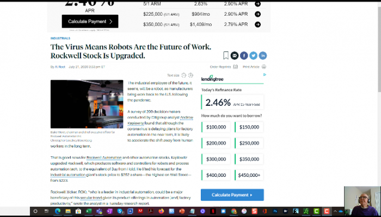Click the blue Calculate Payment button
Viewport: 381px width, 217px height.
tap(232, 195)
